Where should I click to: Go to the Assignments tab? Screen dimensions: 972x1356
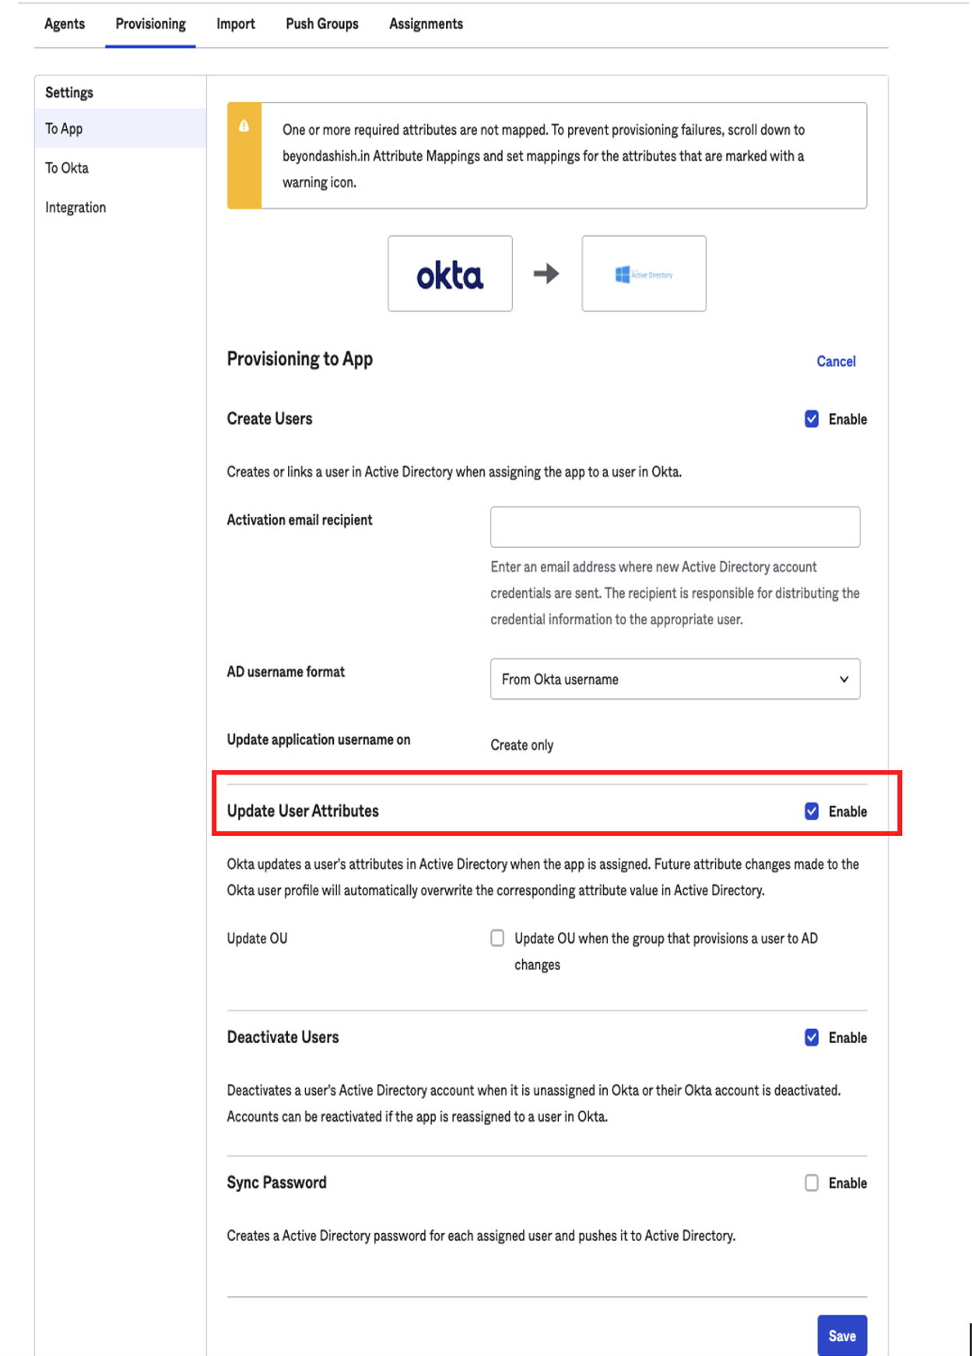tap(425, 24)
